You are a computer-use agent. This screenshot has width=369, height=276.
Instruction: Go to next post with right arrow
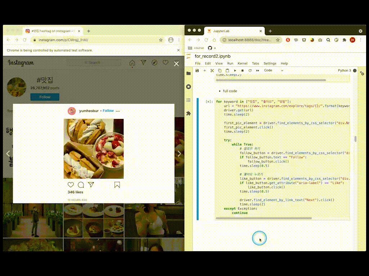point(179,153)
